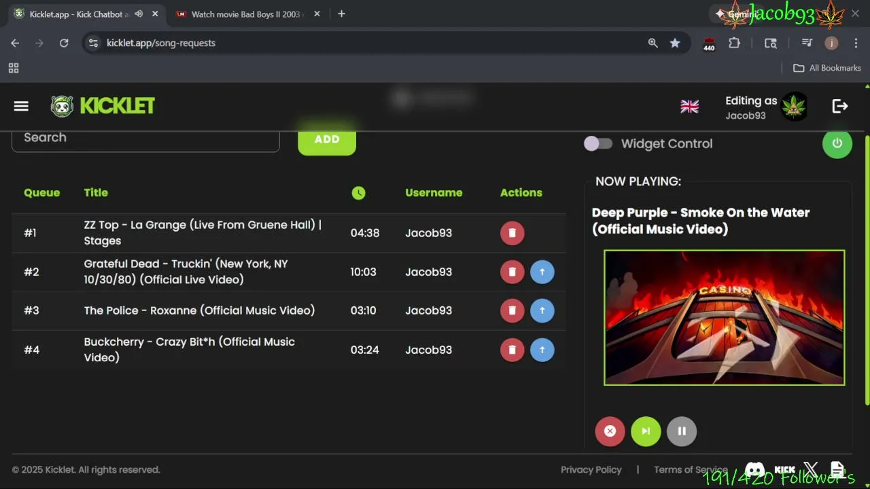
Task: Click the tab search toolbar icon
Action: 771,43
